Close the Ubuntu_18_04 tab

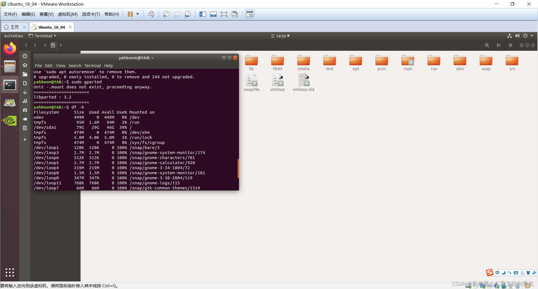tap(70, 27)
